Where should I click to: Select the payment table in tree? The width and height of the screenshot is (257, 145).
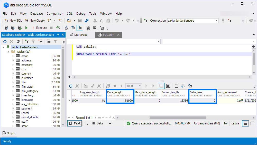pos(27,108)
